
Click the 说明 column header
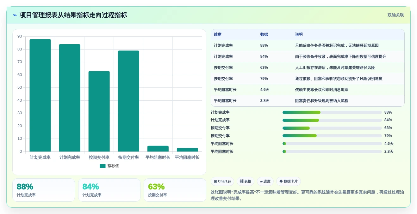click(299, 35)
